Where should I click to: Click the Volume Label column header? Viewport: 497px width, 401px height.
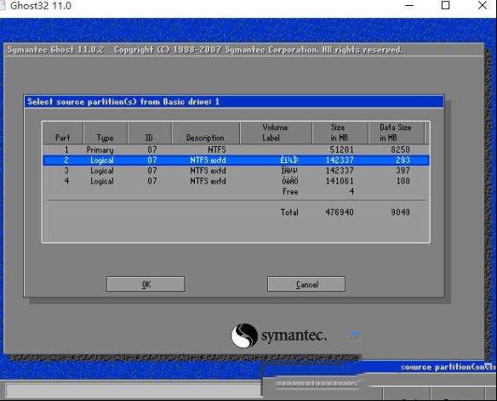coord(276,133)
